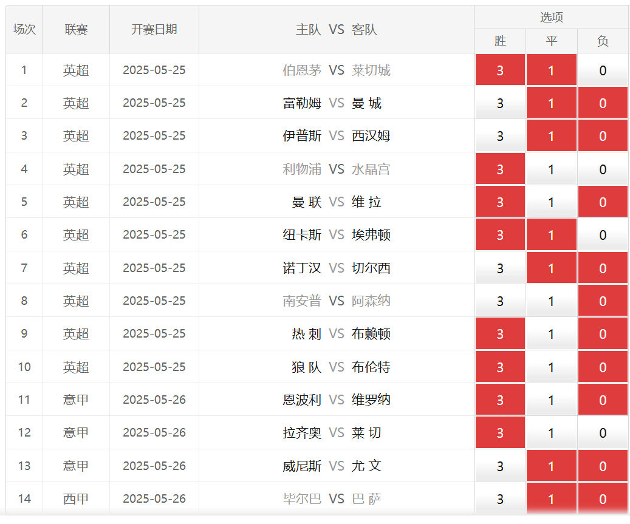Toggle loss (0) for 伊普斯 VS 西汉姆
The image size is (630, 524).
pos(603,136)
